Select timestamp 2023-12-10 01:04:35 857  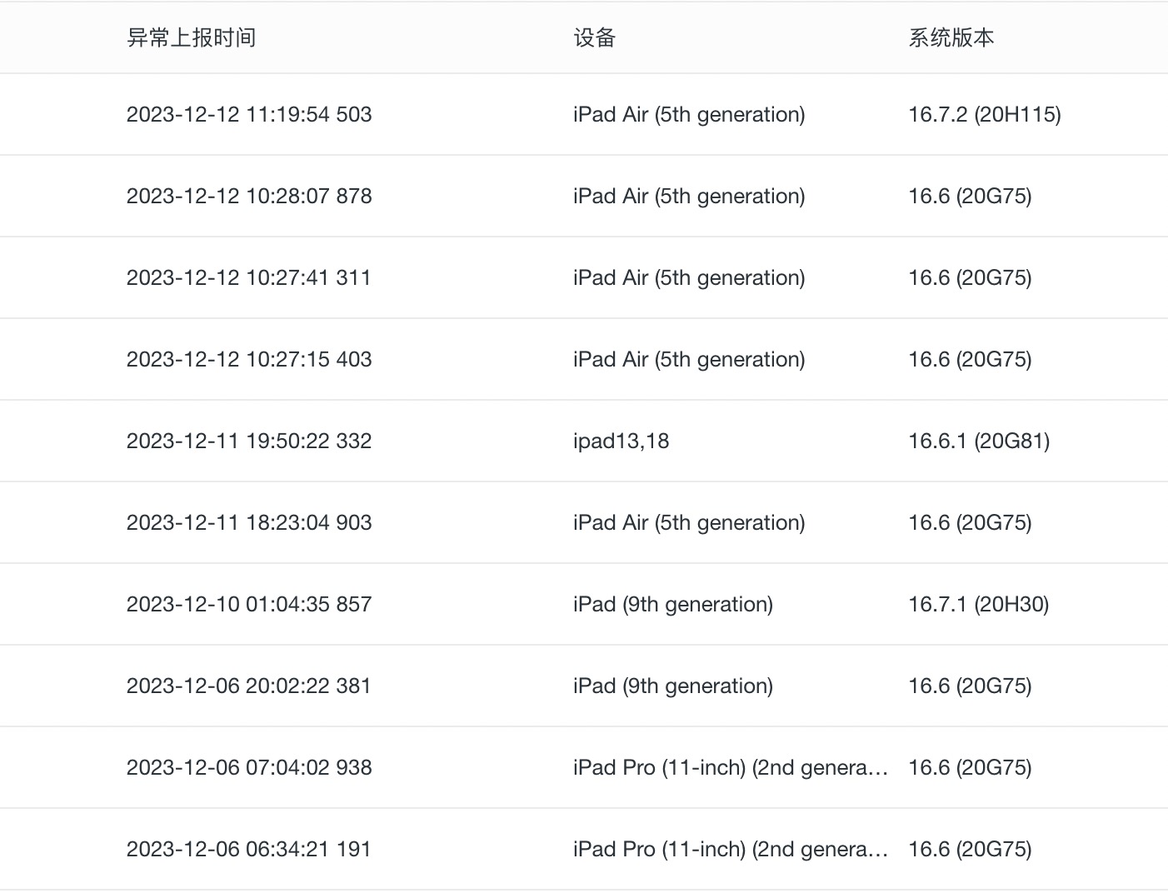click(249, 604)
